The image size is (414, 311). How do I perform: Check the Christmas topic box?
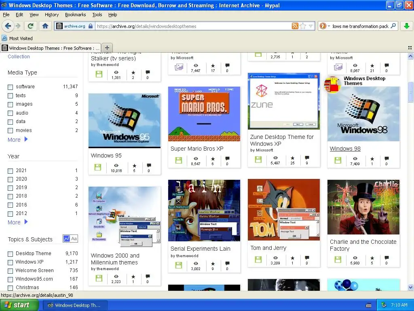point(10,288)
